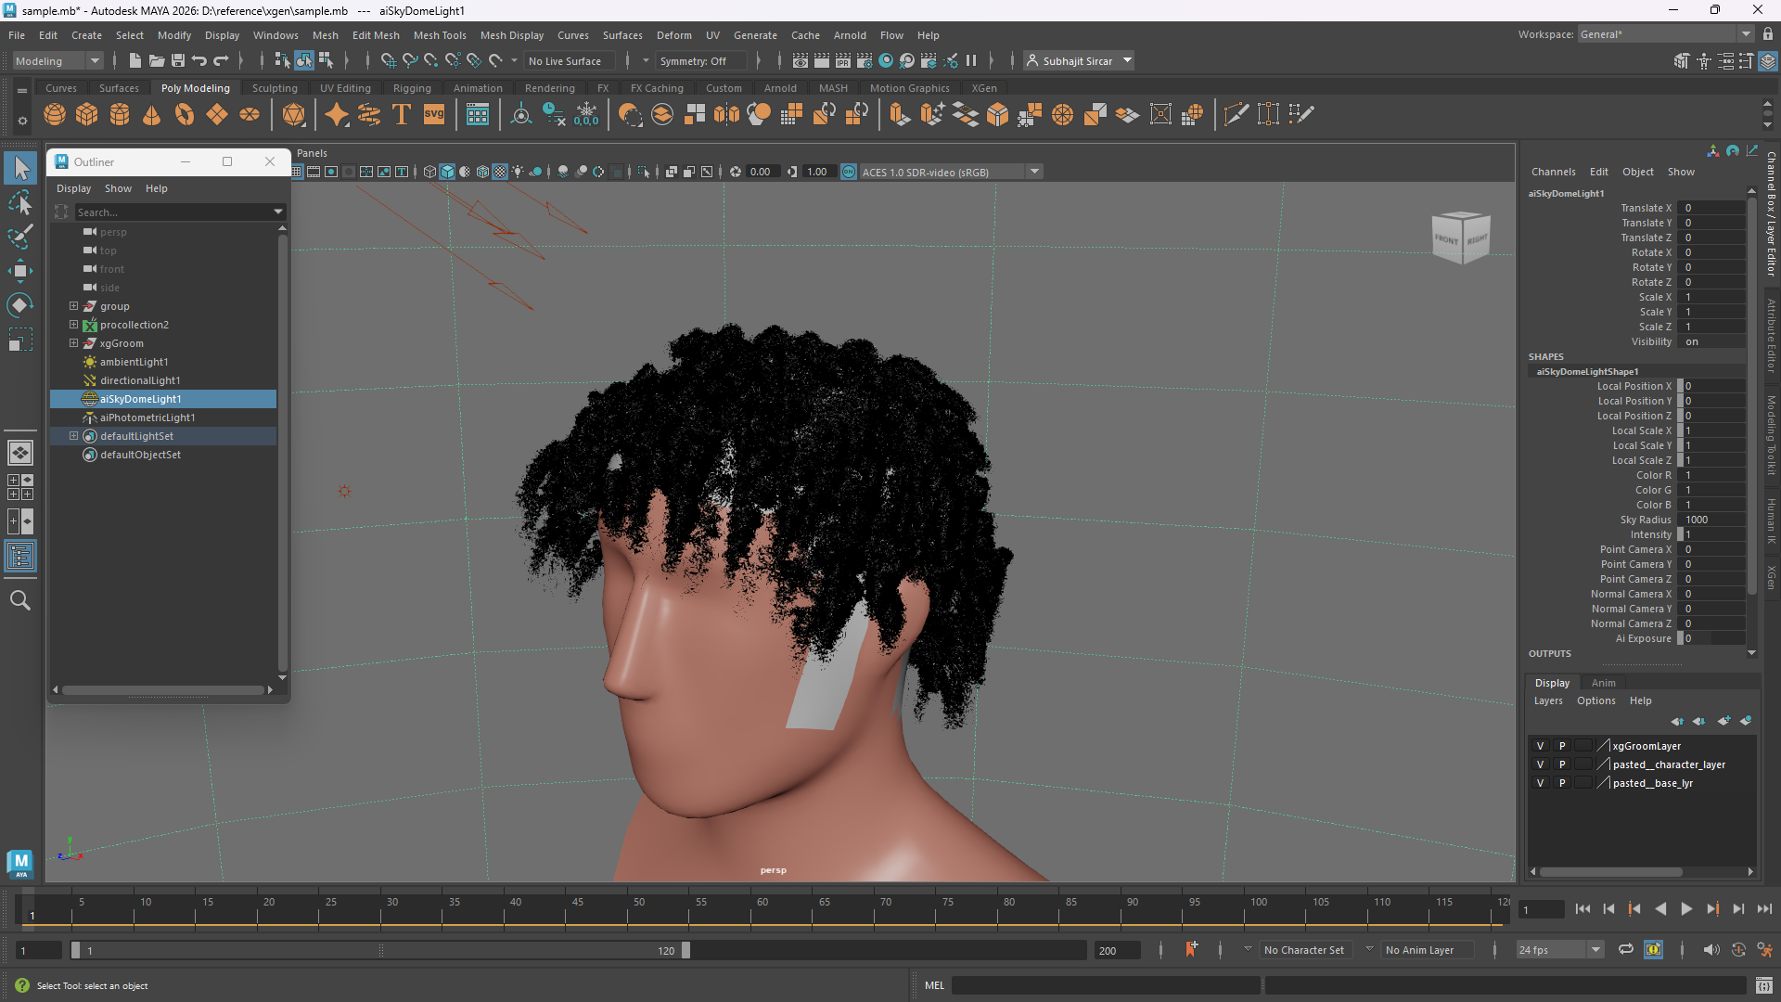
Task: Choose the Move tool in toolbox
Action: (x=20, y=271)
